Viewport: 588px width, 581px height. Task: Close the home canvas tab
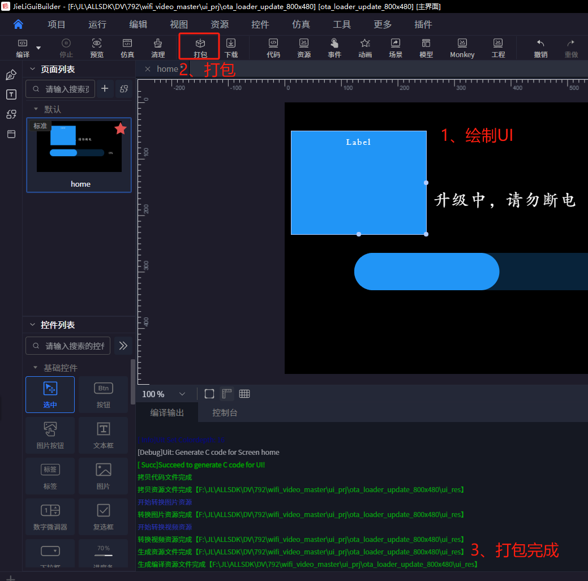coord(148,69)
